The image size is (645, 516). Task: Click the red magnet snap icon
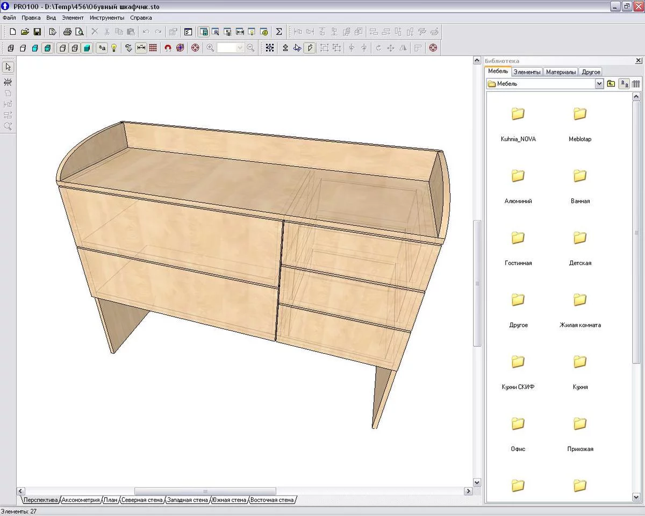click(168, 48)
